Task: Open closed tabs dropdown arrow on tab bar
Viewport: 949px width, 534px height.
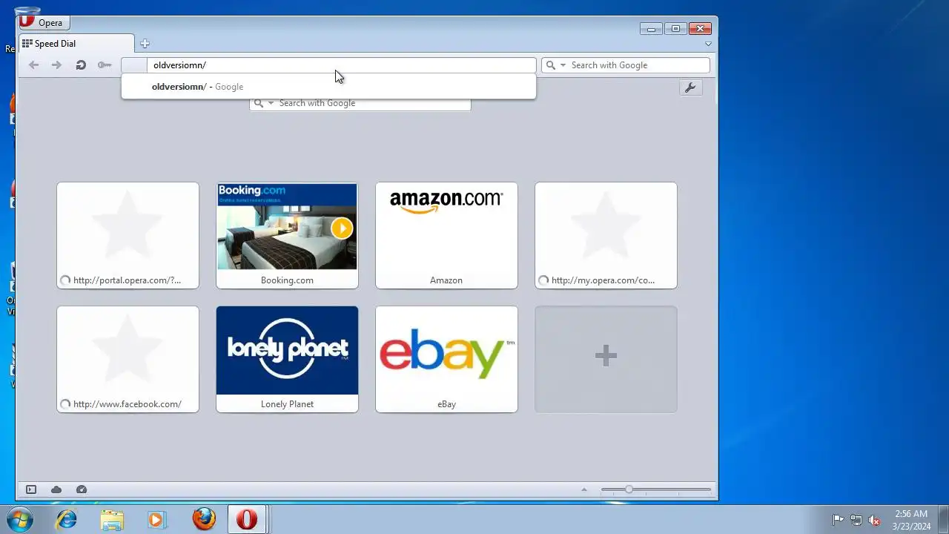Action: click(708, 44)
